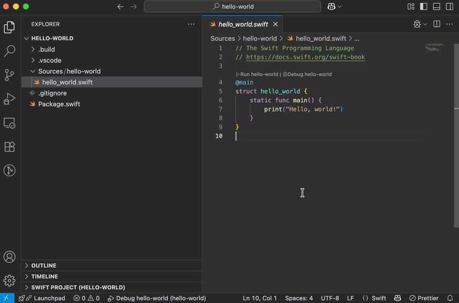
Task: Click Launchpad in the status bar
Action: [42, 298]
